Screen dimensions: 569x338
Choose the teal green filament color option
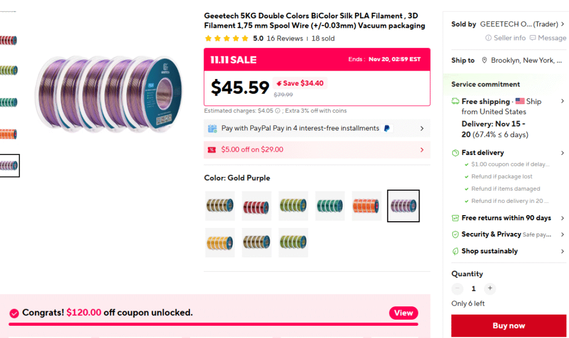[330, 206]
